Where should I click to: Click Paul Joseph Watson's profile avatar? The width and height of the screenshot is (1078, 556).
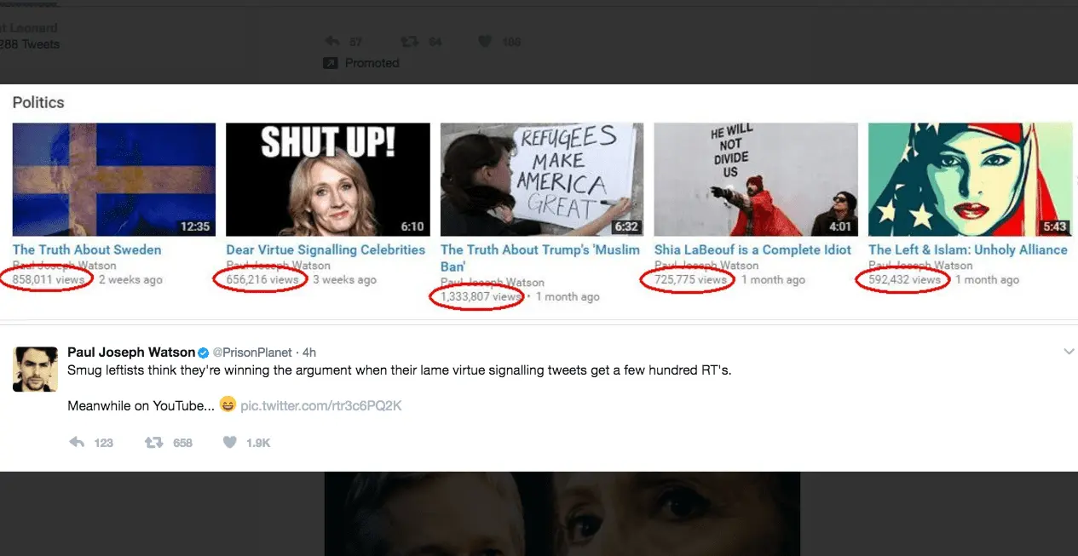click(35, 370)
